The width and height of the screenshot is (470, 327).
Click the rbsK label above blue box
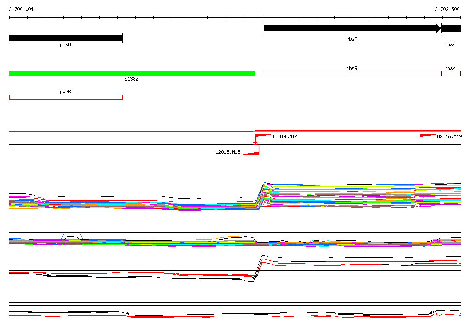point(450,69)
